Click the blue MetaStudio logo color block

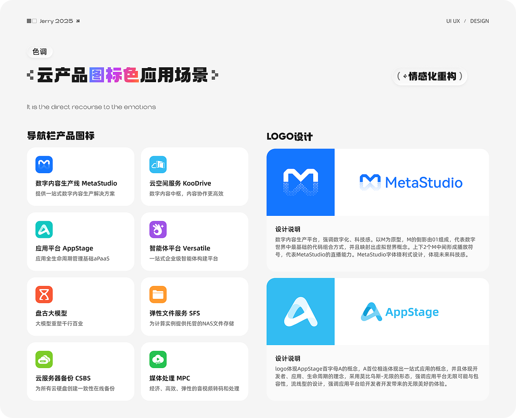(300, 182)
